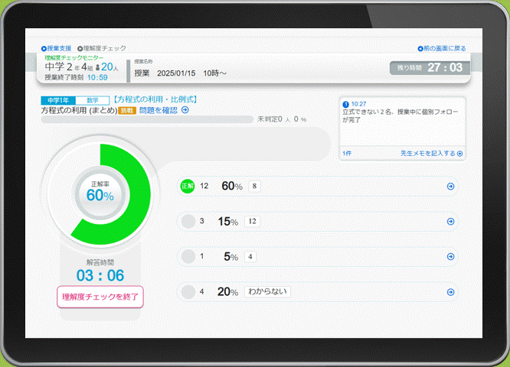510x367 pixels.
Task: Click the green 正解 badge icon
Action: pos(187,187)
